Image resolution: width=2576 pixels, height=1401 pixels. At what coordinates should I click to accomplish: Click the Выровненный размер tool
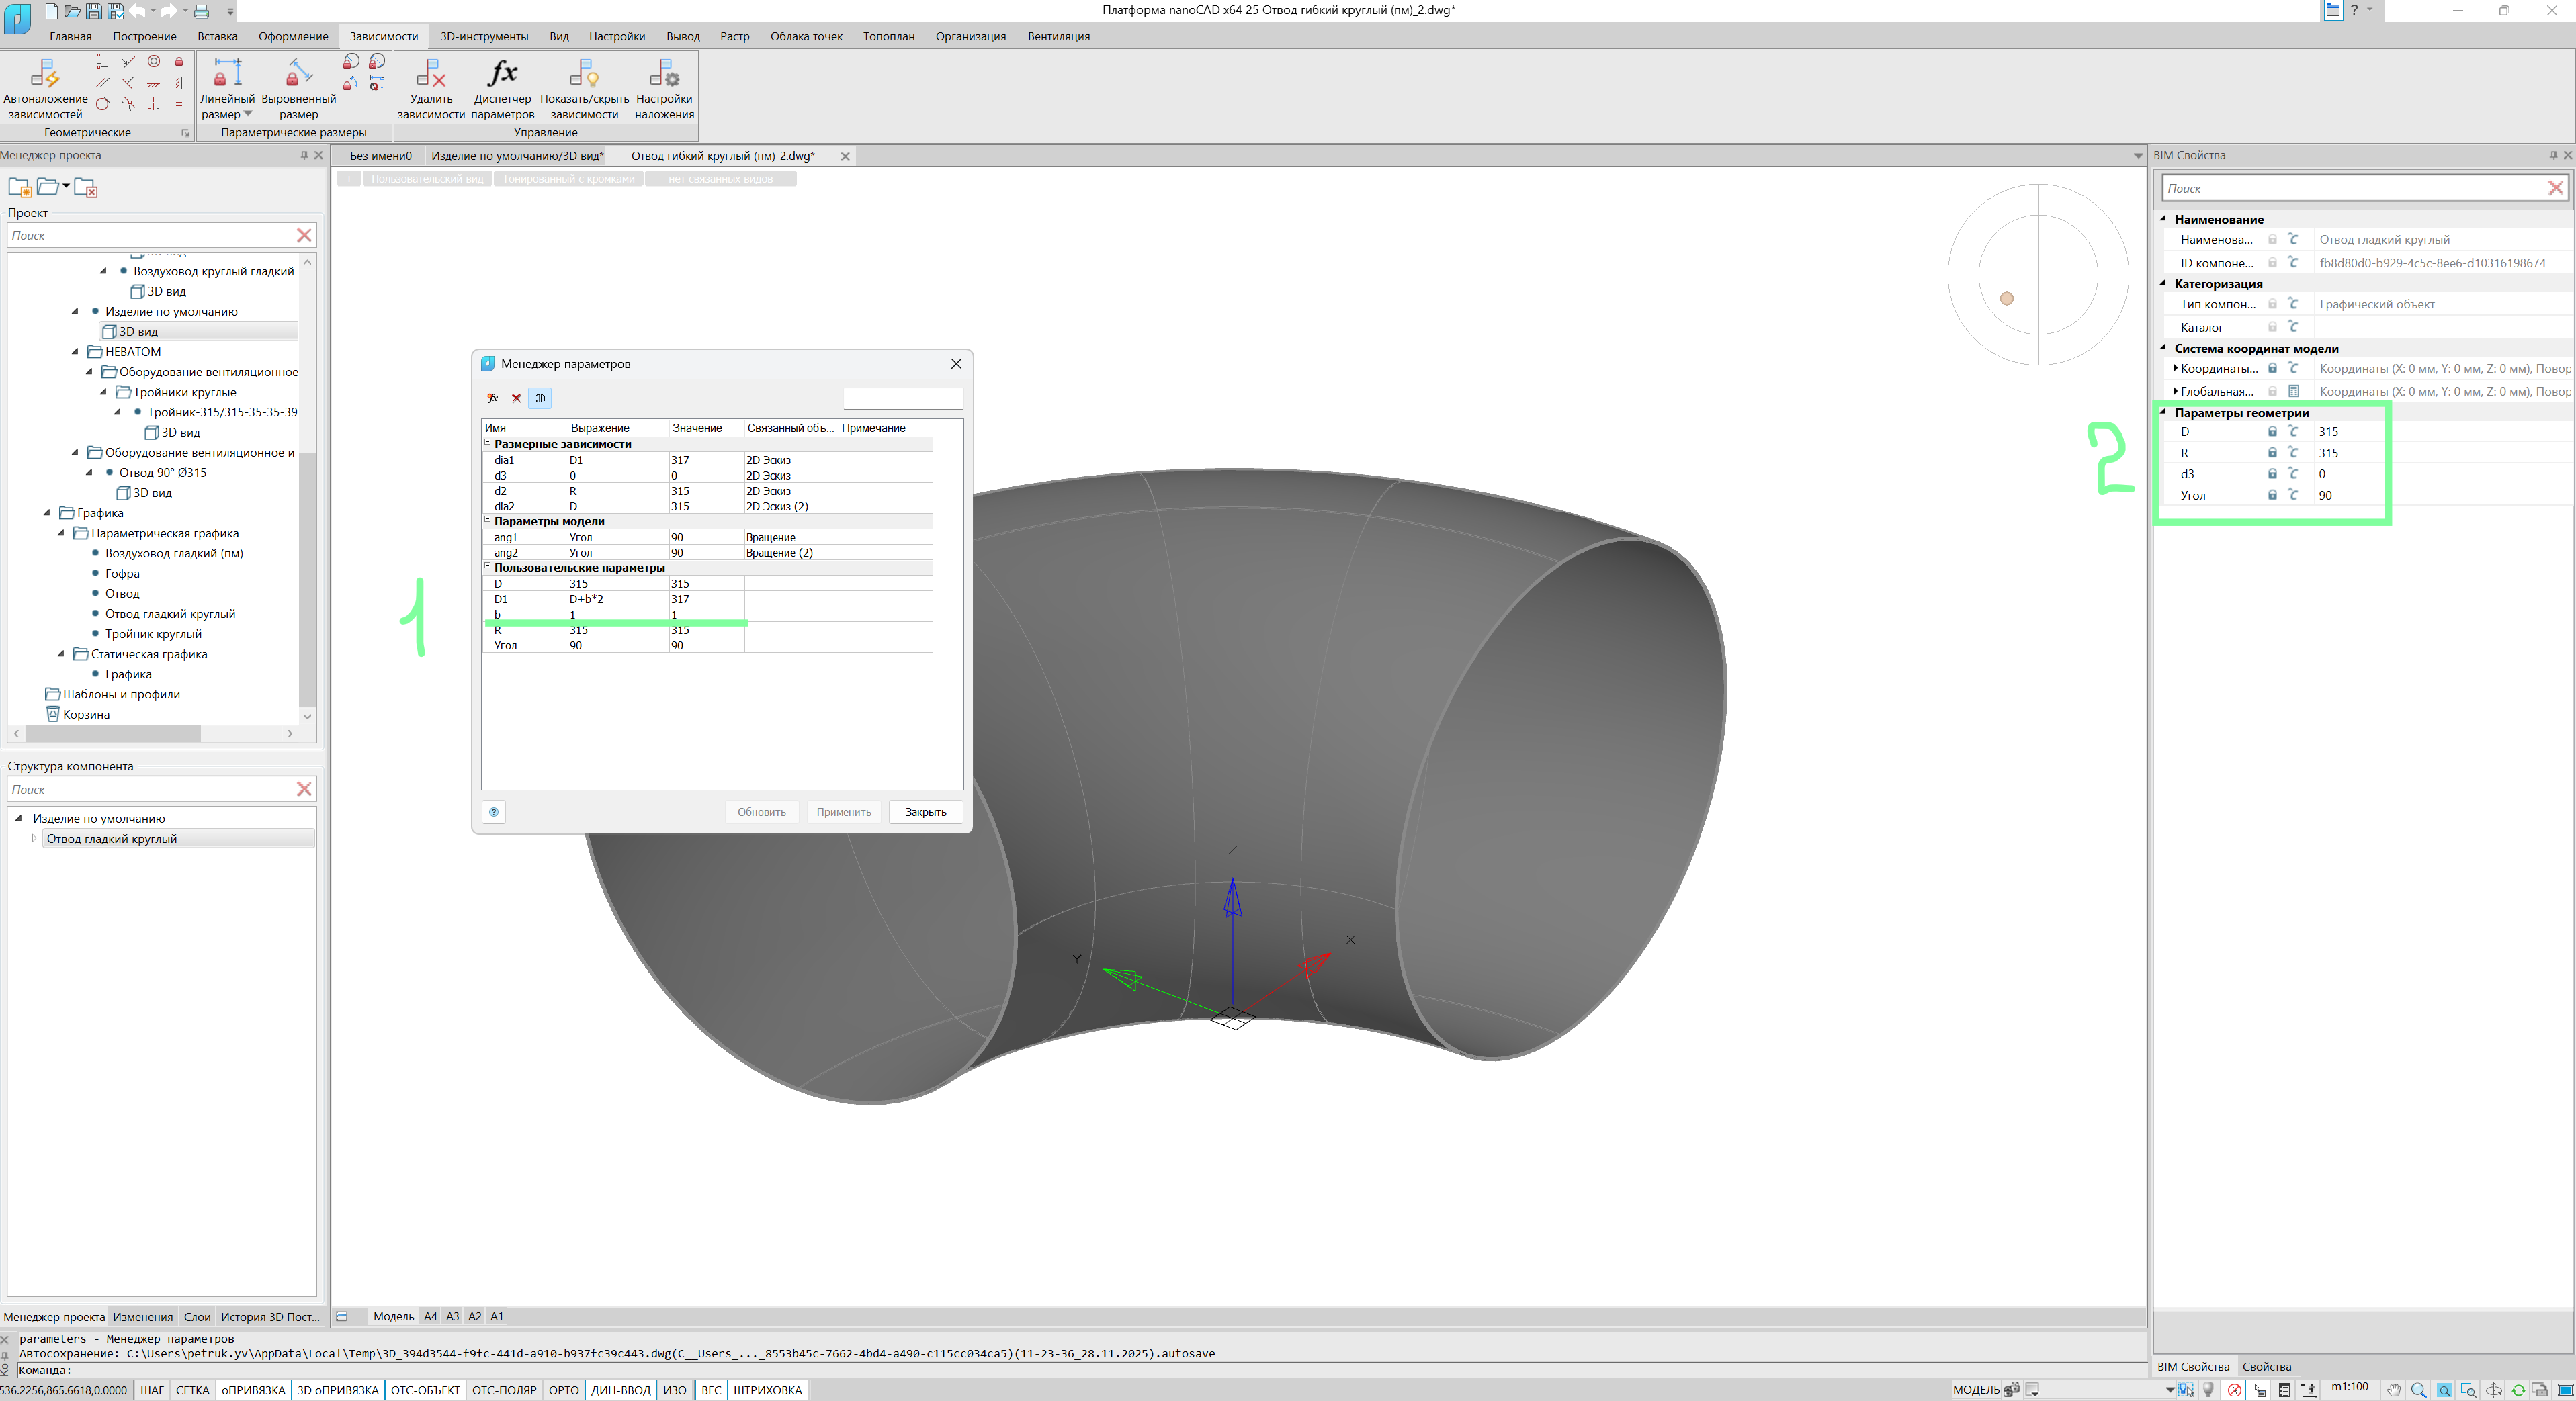298,75
